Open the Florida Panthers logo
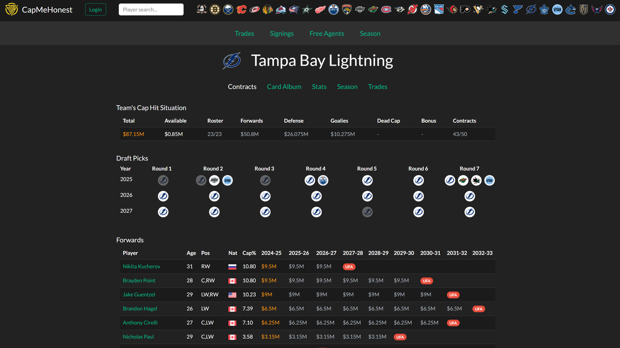620x348 pixels. (347, 9)
